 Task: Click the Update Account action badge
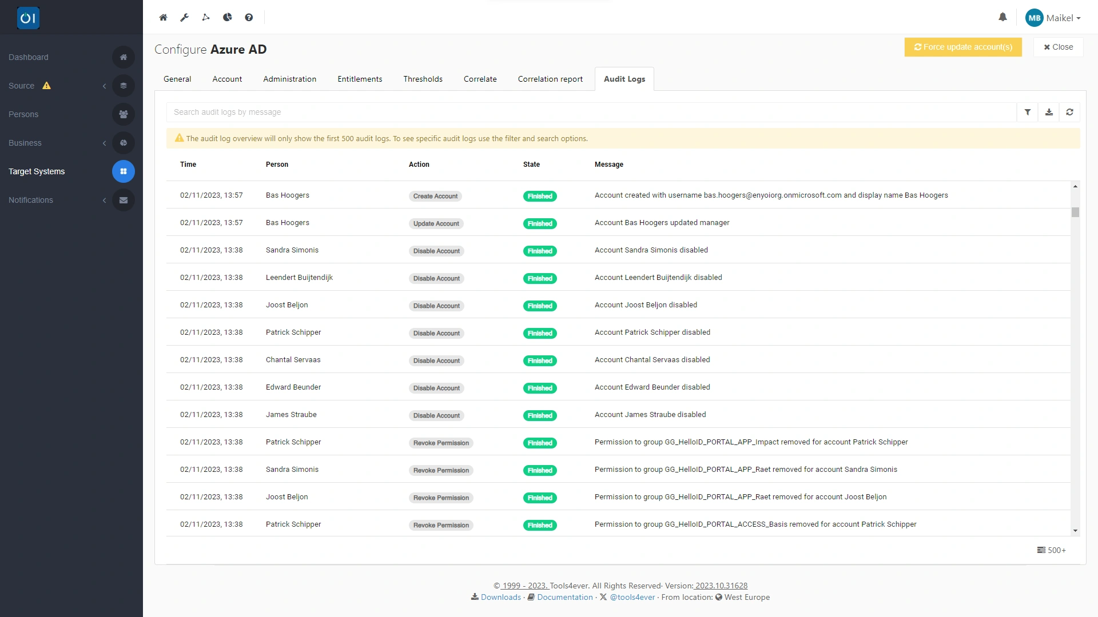(x=436, y=223)
